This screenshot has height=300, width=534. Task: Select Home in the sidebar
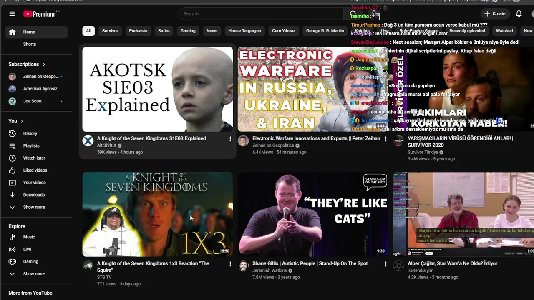coord(36,32)
